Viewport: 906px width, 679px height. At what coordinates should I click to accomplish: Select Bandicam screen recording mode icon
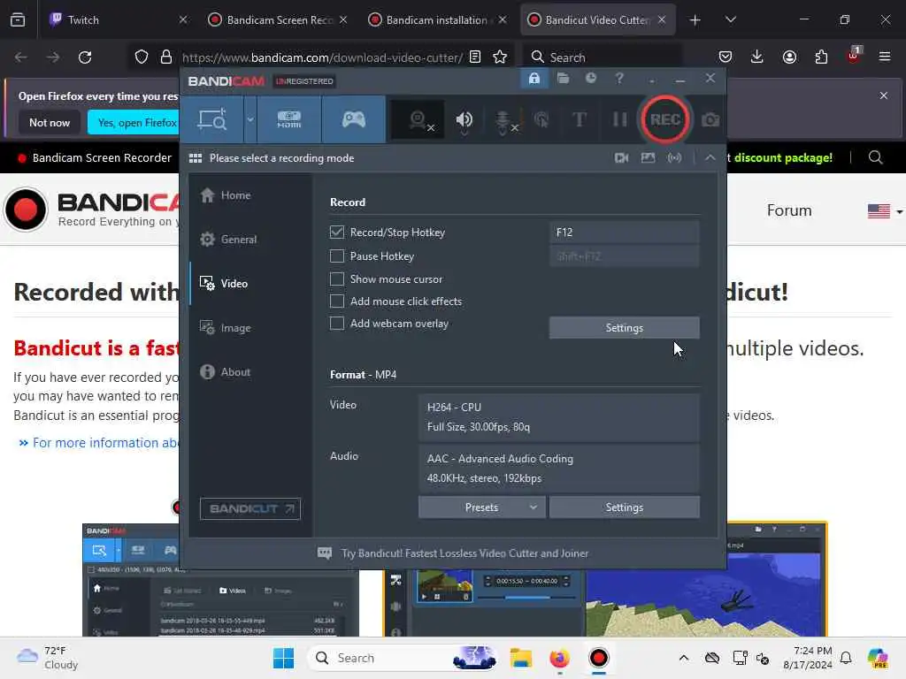pos(212,119)
